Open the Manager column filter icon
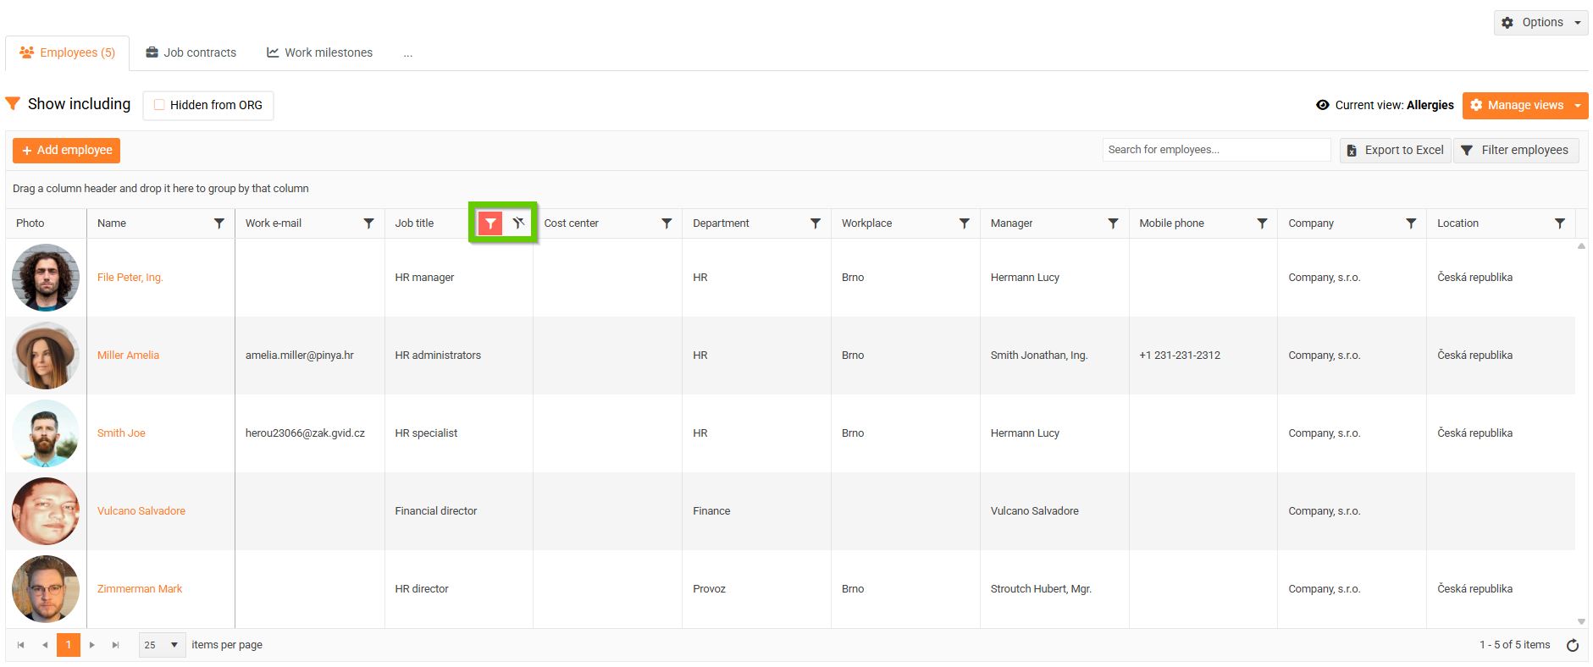Image resolution: width=1593 pixels, height=667 pixels. tap(1113, 223)
